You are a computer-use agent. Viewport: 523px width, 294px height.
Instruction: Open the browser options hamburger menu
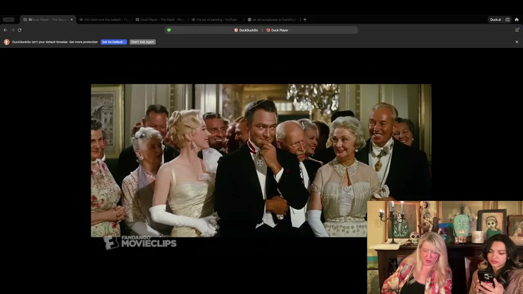517,30
